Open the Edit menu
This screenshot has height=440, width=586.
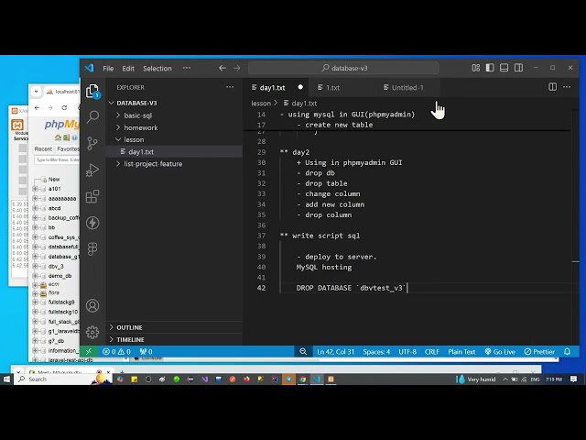click(x=128, y=69)
